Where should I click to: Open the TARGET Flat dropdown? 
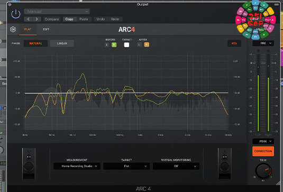(x=126, y=166)
